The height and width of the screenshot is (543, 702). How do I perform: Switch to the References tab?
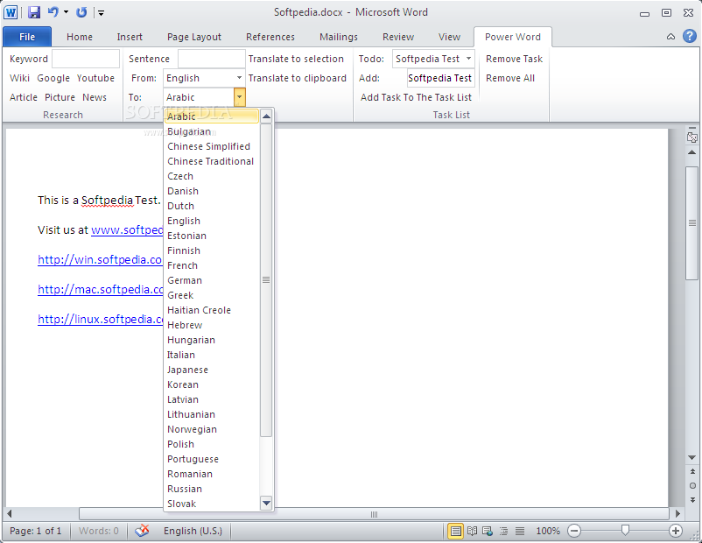pos(270,37)
